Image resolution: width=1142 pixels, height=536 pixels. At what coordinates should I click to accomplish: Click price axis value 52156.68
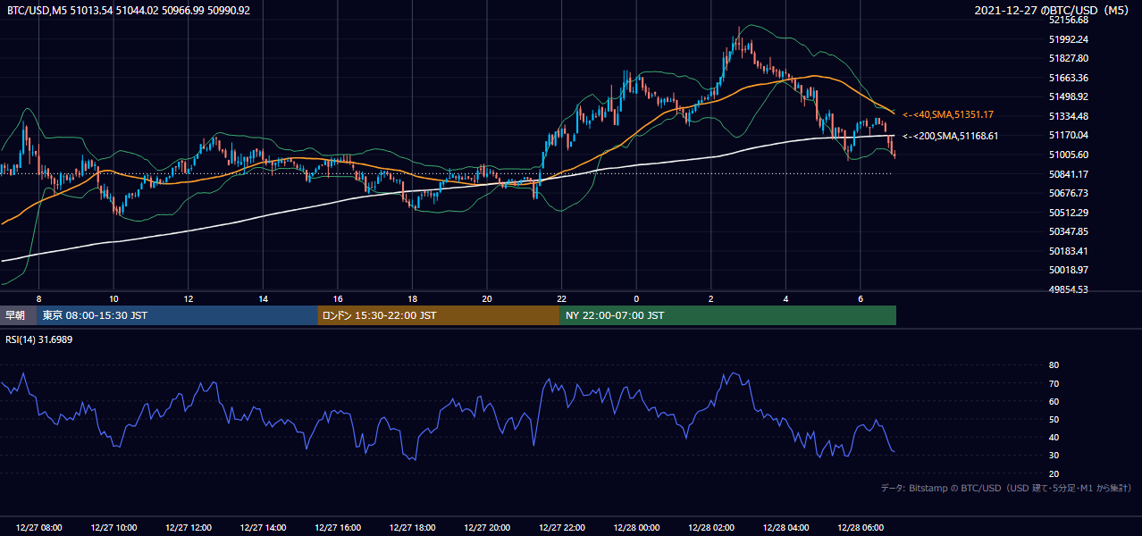click(1068, 20)
